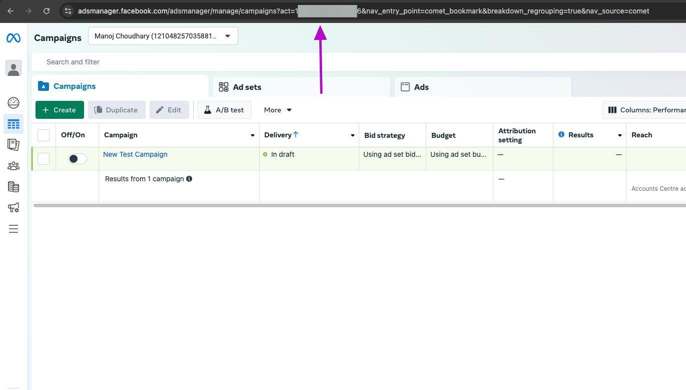Click the A/B test button
The height and width of the screenshot is (390, 686).
224,110
